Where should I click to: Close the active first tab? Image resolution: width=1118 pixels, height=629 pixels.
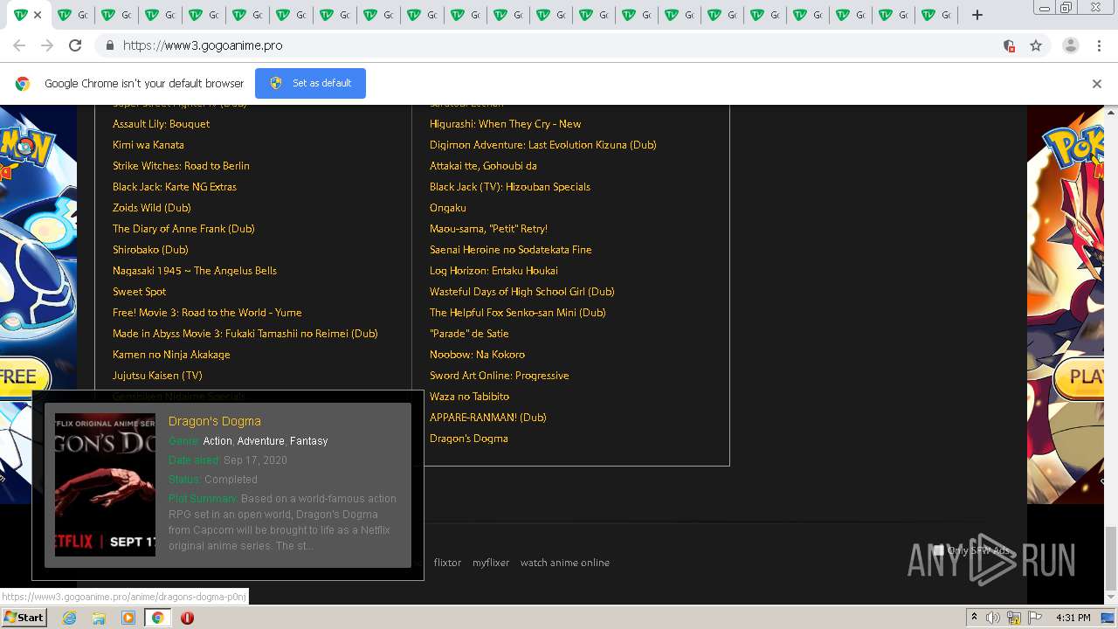pos(38,15)
